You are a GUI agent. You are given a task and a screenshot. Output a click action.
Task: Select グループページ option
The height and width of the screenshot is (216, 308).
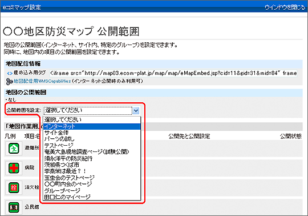tap(92, 191)
